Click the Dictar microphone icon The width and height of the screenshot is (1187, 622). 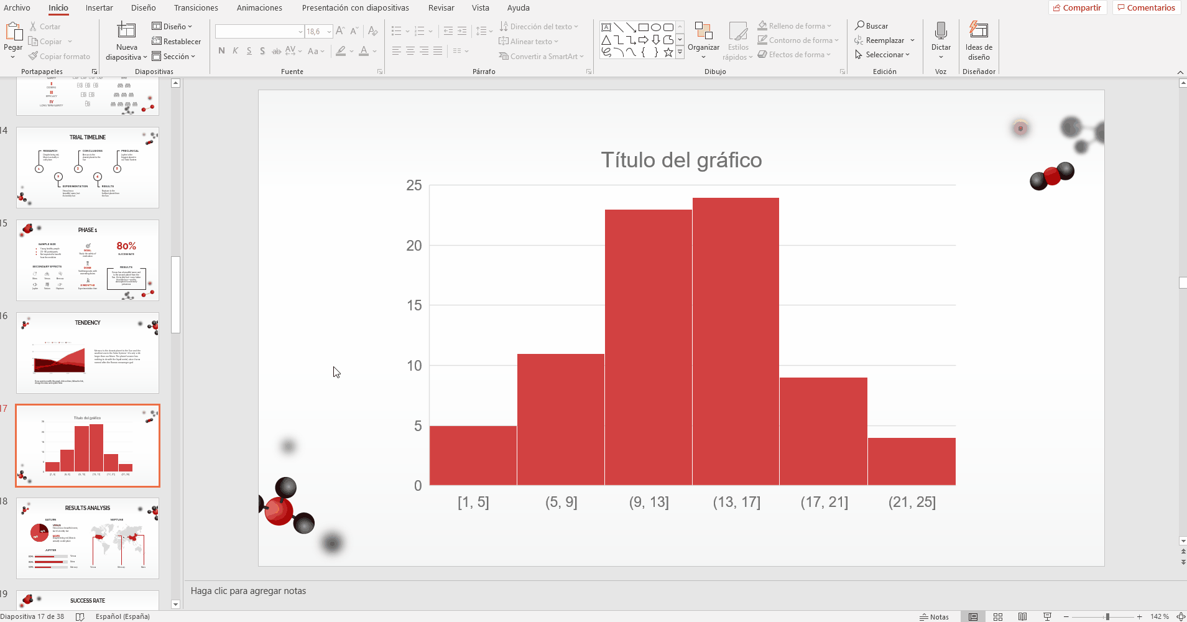[941, 31]
